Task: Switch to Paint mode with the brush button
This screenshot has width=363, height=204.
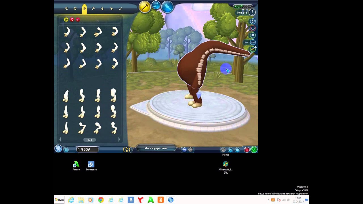Action: [x=167, y=7]
